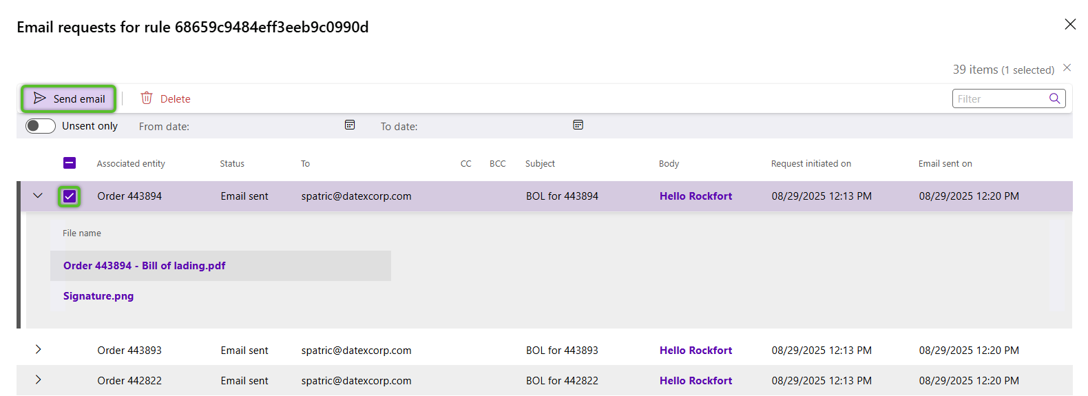Open the To date calendar picker
This screenshot has height=396, width=1088.
click(578, 125)
